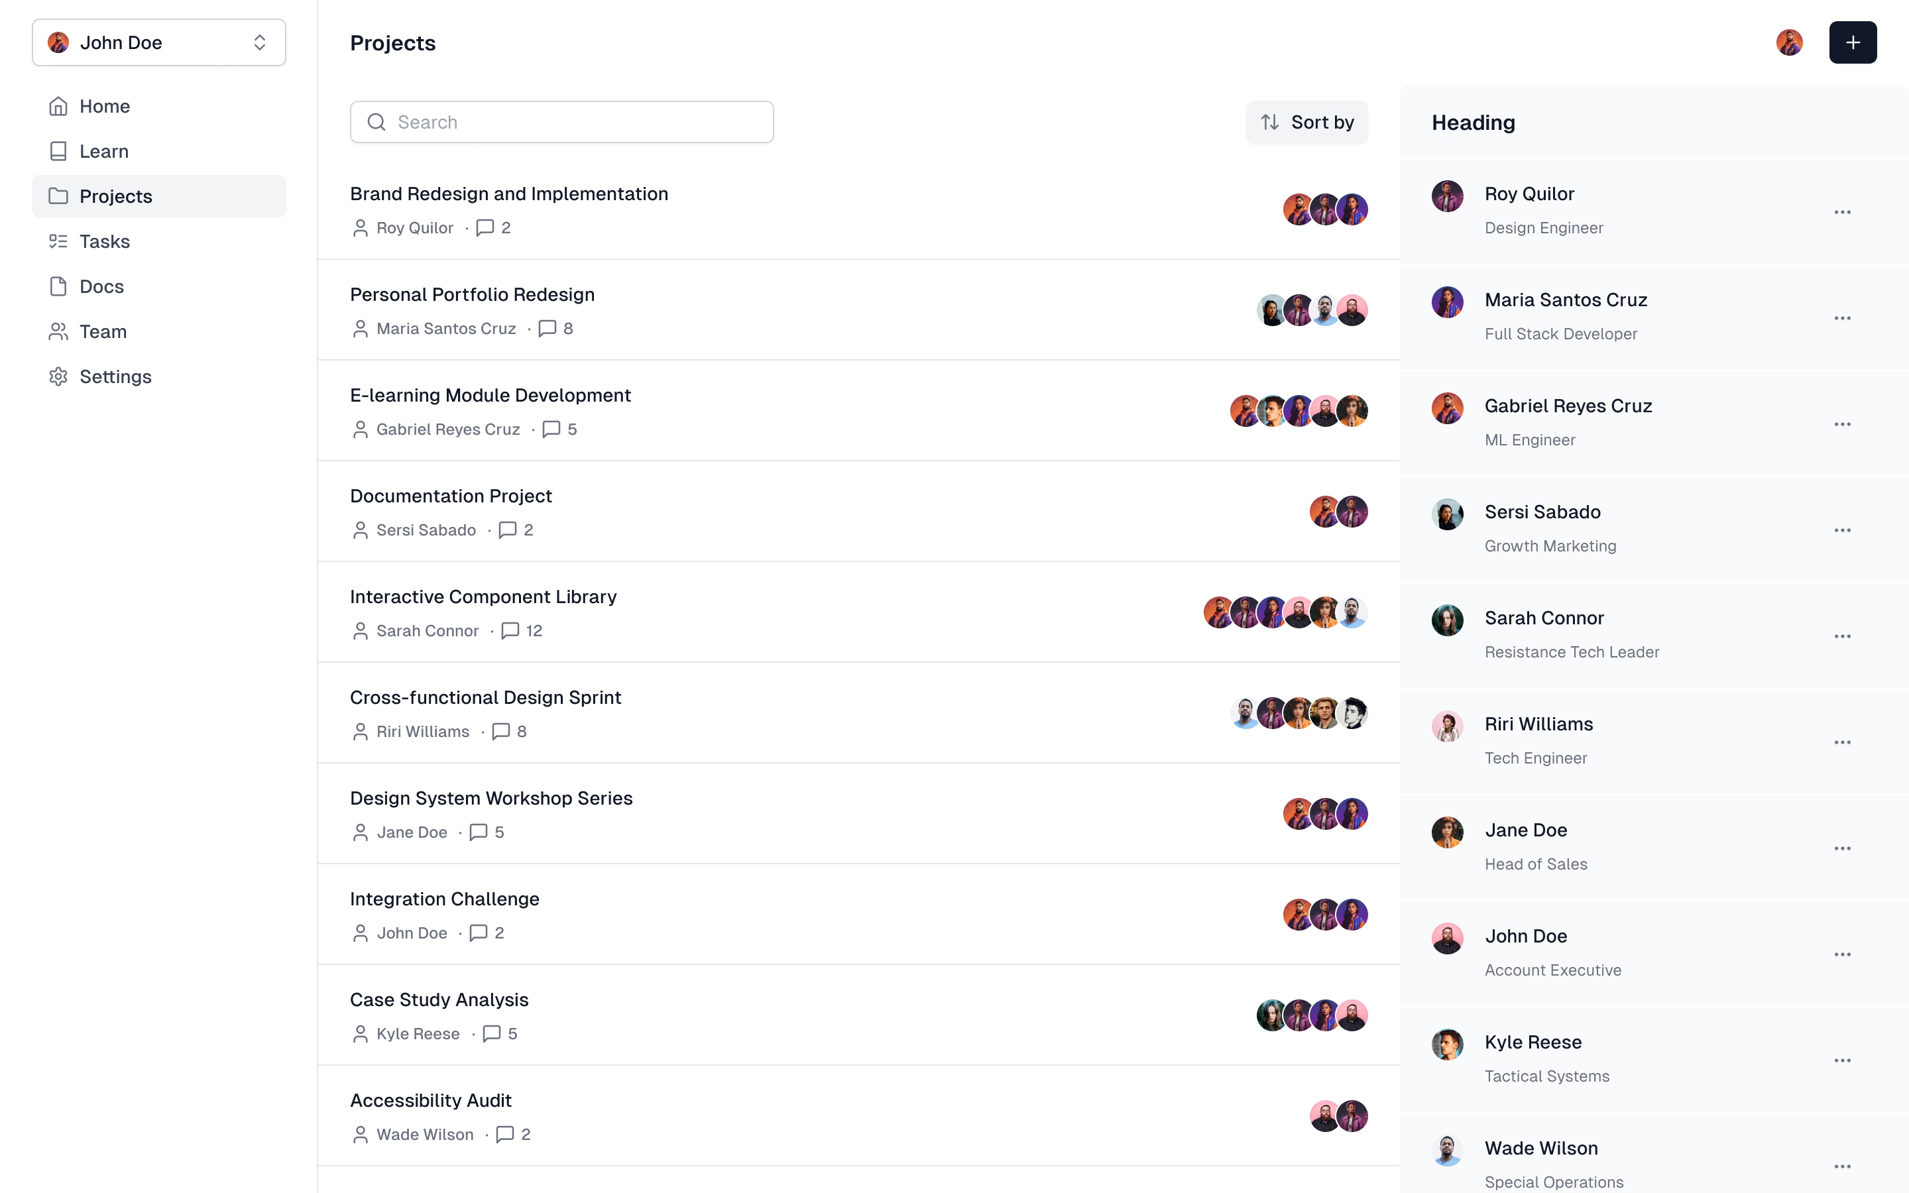This screenshot has width=1909, height=1193.
Task: Click the plus button to add new
Action: tap(1852, 42)
